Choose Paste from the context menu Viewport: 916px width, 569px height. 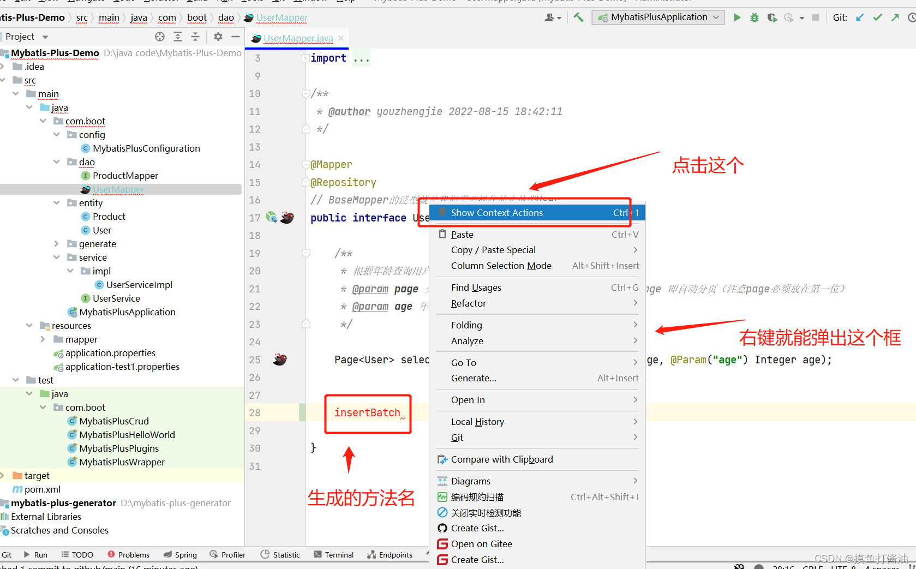point(537,235)
